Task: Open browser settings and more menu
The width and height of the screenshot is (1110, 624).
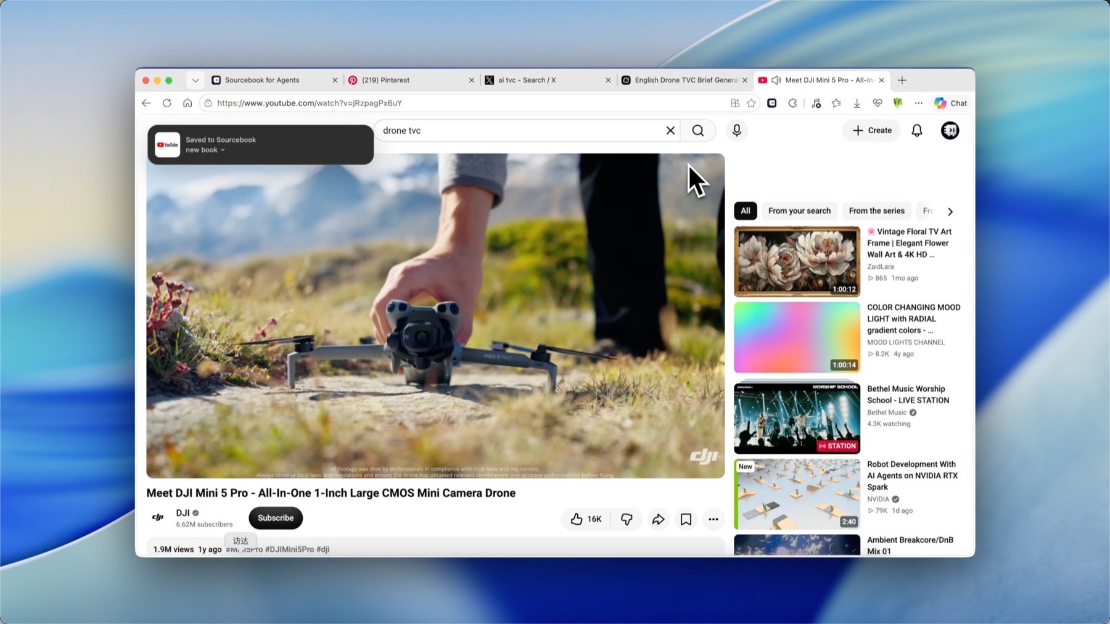Action: [918, 103]
